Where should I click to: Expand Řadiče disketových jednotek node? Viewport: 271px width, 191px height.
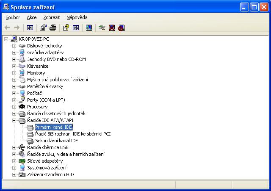coord(14,113)
